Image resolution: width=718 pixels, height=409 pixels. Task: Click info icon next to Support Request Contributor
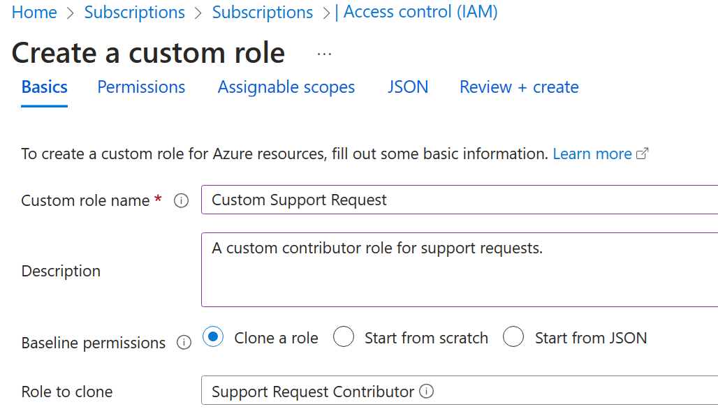(x=427, y=392)
